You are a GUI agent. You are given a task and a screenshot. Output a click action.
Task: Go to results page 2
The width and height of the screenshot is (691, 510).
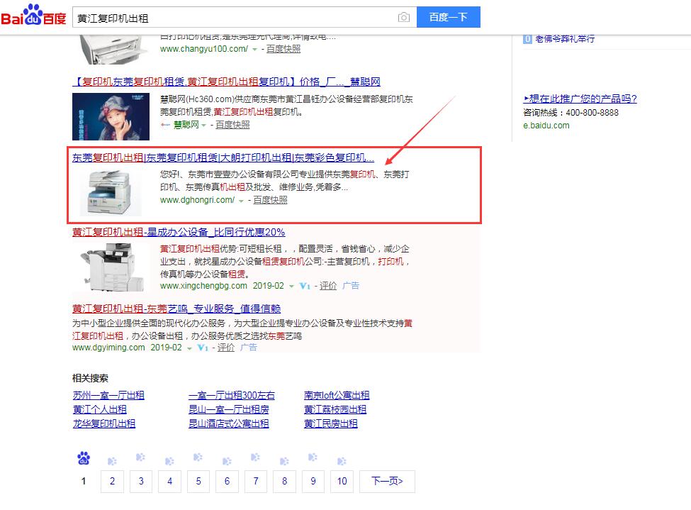point(112,481)
